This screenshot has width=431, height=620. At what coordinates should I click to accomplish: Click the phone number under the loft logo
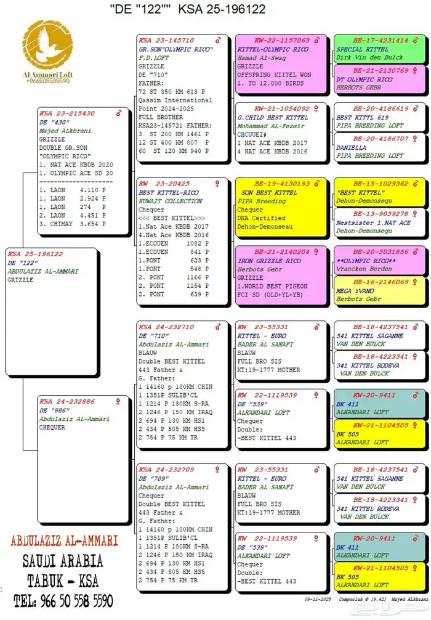click(47, 81)
